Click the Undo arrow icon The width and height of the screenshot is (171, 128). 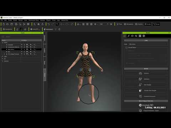[x=49, y=24]
